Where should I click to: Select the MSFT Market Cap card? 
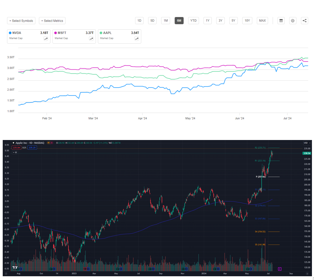click(x=74, y=36)
